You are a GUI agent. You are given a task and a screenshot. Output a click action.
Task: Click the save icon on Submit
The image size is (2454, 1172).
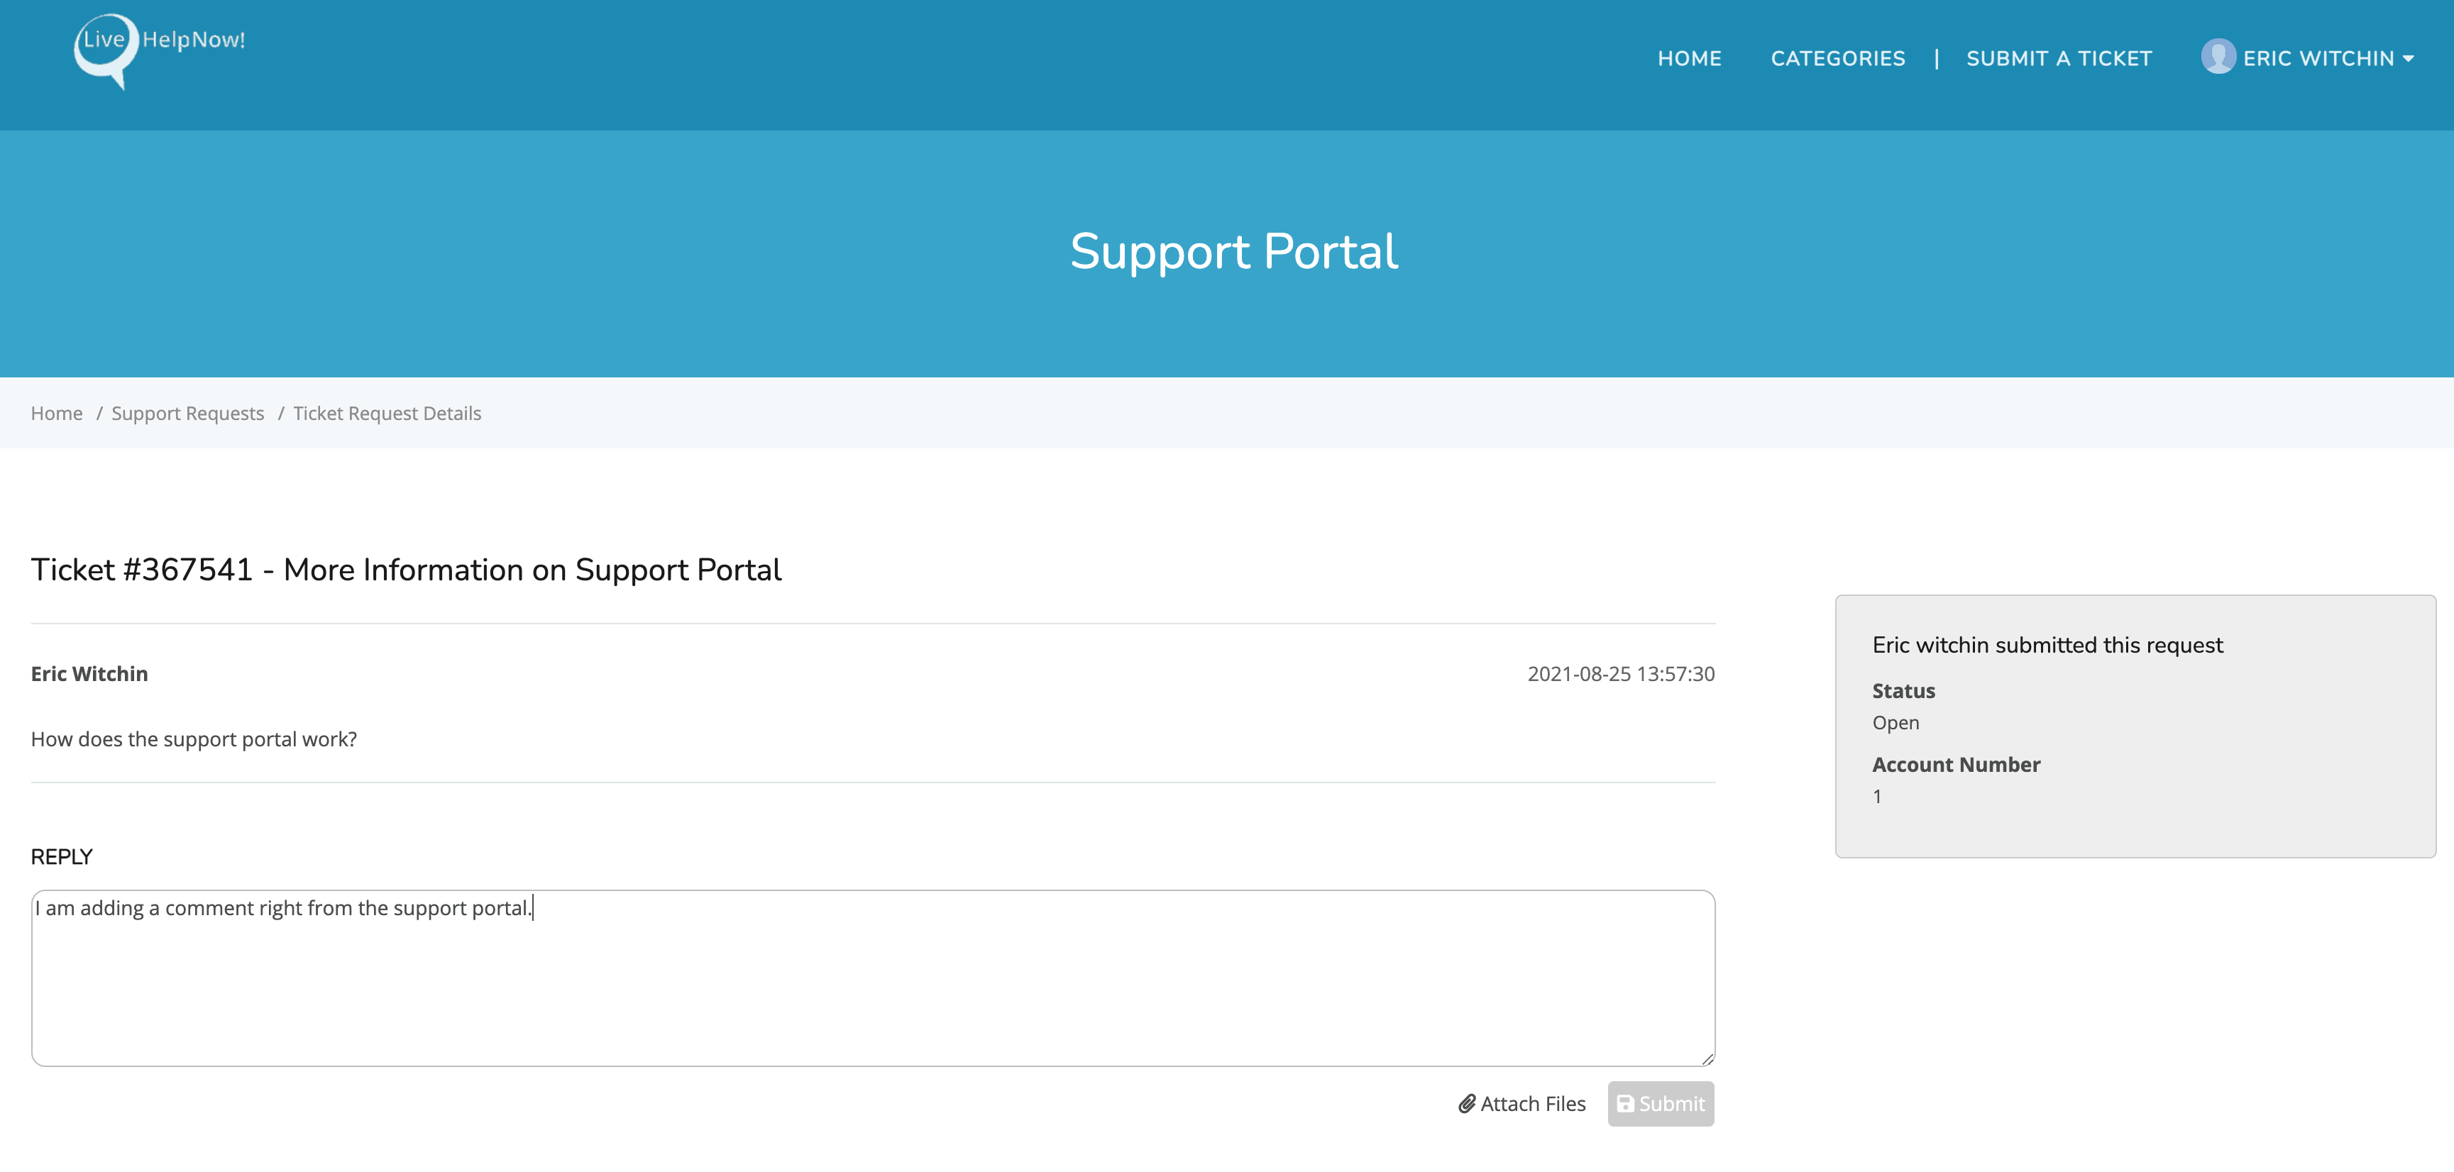[x=1625, y=1103]
